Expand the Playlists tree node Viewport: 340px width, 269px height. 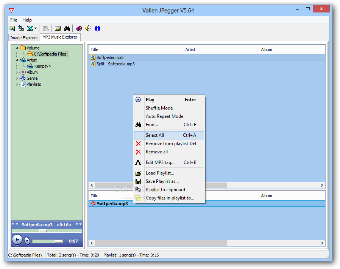click(x=17, y=84)
